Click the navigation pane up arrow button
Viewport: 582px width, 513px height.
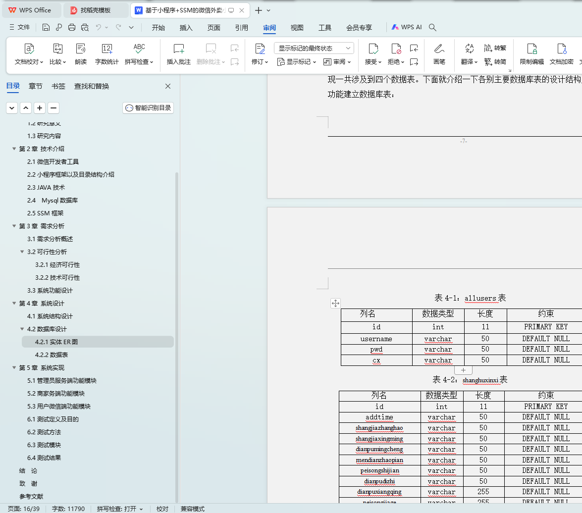tap(26, 108)
